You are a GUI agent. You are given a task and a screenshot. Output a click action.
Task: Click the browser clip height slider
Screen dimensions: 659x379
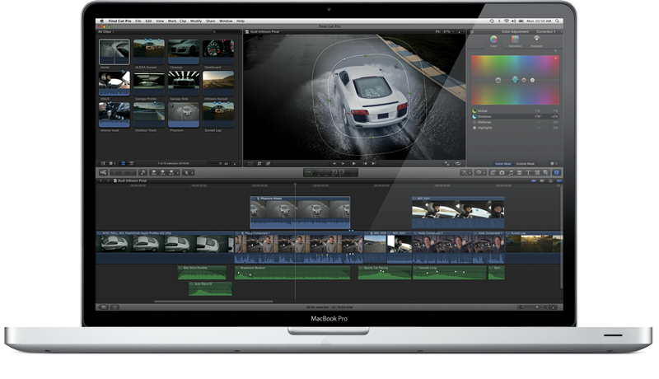[214, 163]
